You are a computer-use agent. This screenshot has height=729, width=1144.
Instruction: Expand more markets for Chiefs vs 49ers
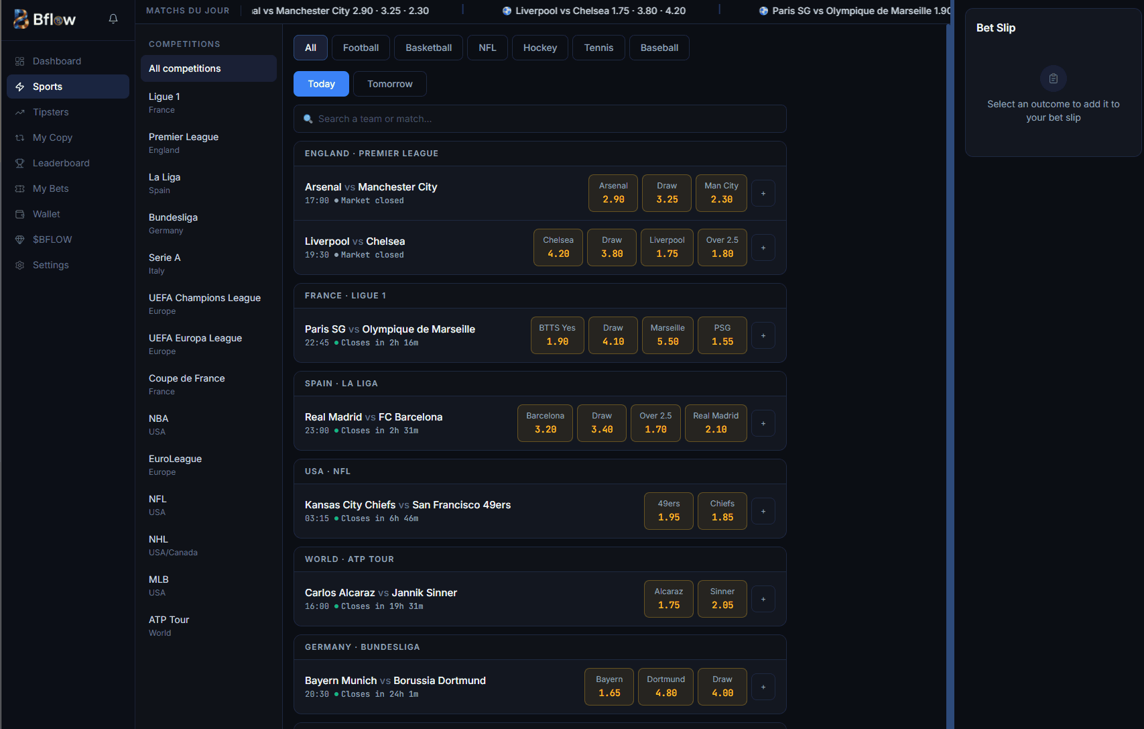(763, 511)
